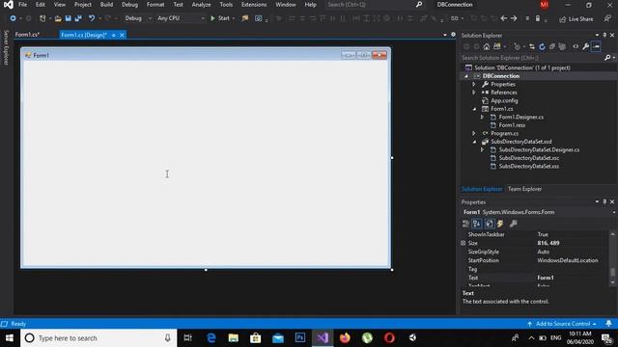This screenshot has height=347, width=618.
Task: Open the Format menu
Action: coord(155,5)
